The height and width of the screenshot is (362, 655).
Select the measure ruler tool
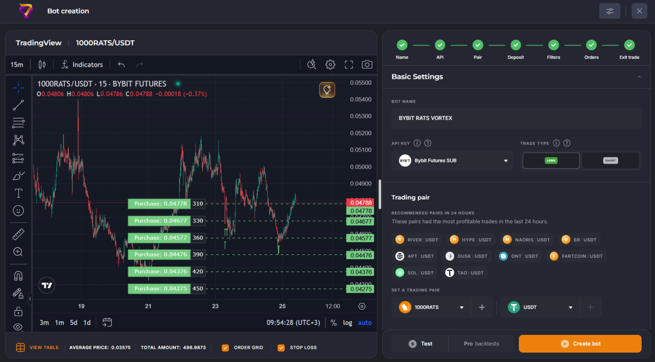coord(18,234)
